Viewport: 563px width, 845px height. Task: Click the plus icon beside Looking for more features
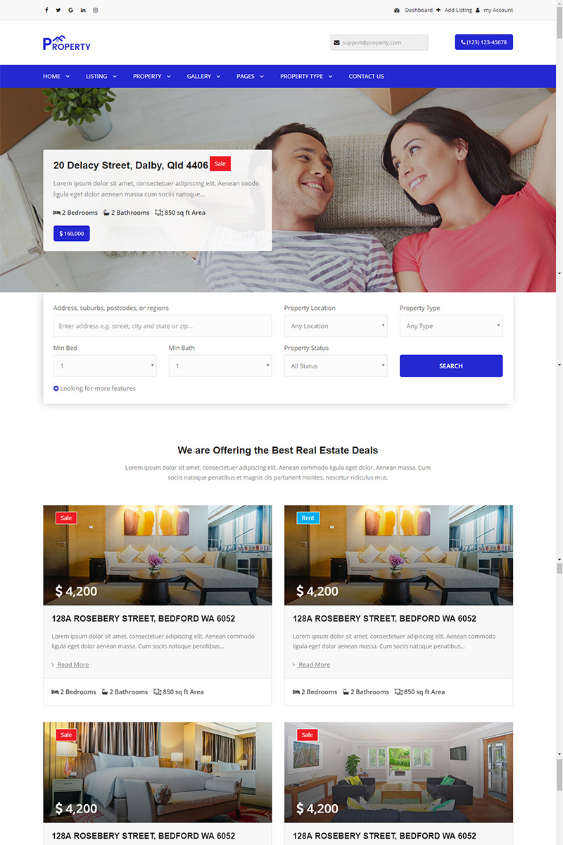[x=56, y=389]
